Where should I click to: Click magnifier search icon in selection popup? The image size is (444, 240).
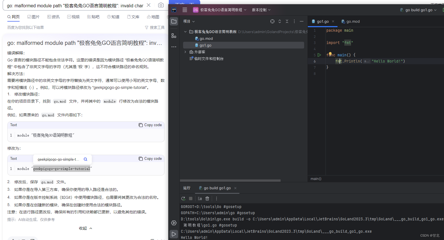(x=86, y=159)
